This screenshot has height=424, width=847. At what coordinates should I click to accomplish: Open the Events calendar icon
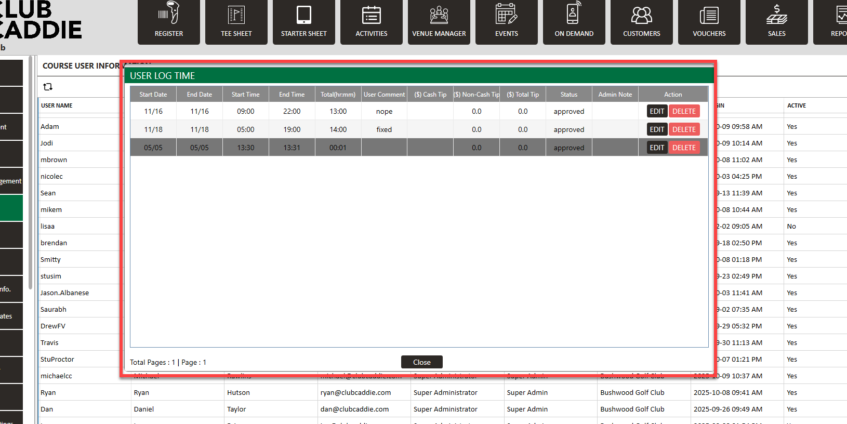point(507,15)
